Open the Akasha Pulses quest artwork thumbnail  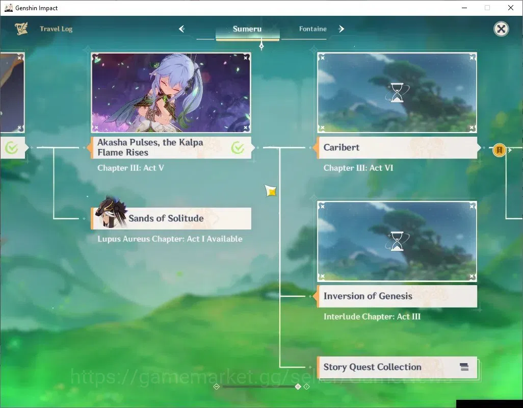[x=171, y=93]
